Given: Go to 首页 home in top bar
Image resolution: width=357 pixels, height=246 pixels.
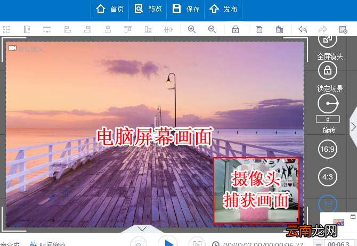Looking at the screenshot, I should (x=110, y=9).
